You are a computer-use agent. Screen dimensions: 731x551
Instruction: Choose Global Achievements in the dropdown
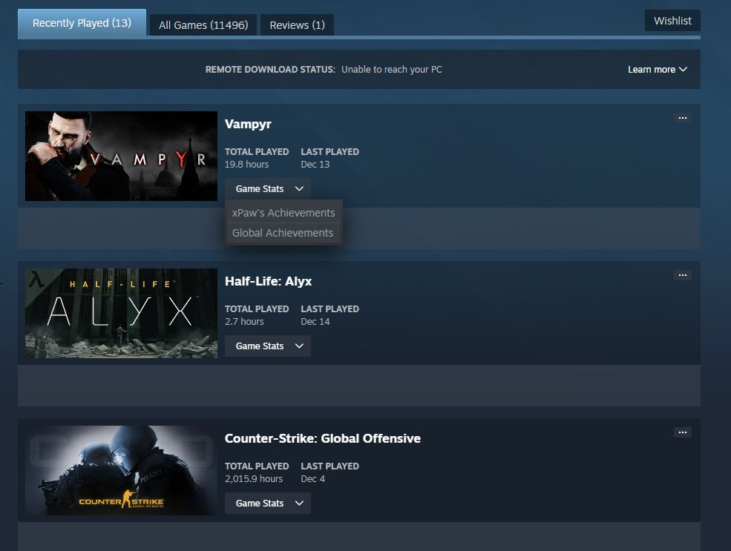point(283,233)
